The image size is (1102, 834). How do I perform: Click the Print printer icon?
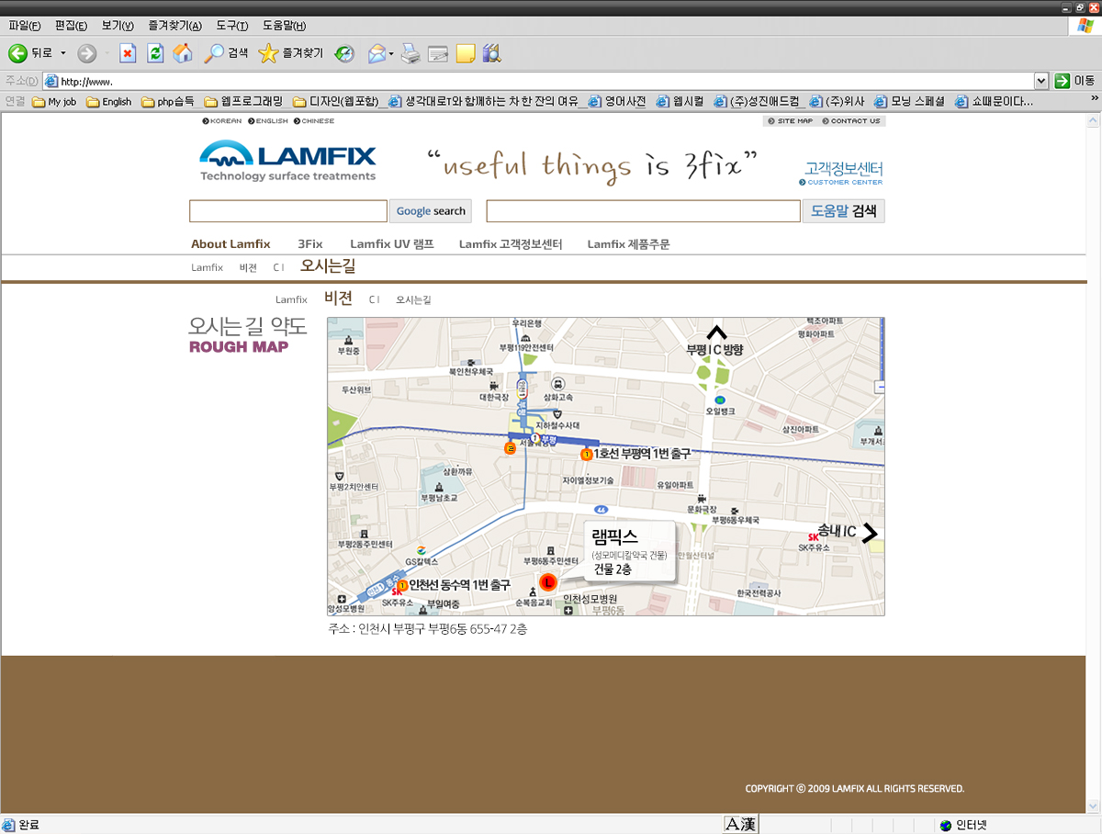410,53
